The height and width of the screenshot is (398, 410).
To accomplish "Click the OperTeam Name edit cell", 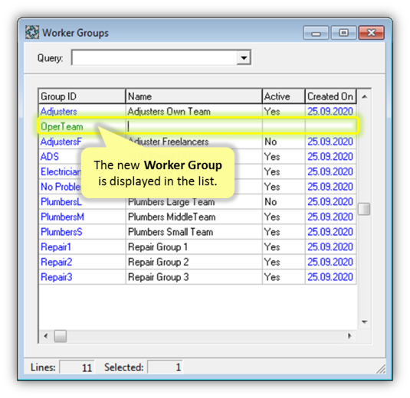I will tap(194, 126).
